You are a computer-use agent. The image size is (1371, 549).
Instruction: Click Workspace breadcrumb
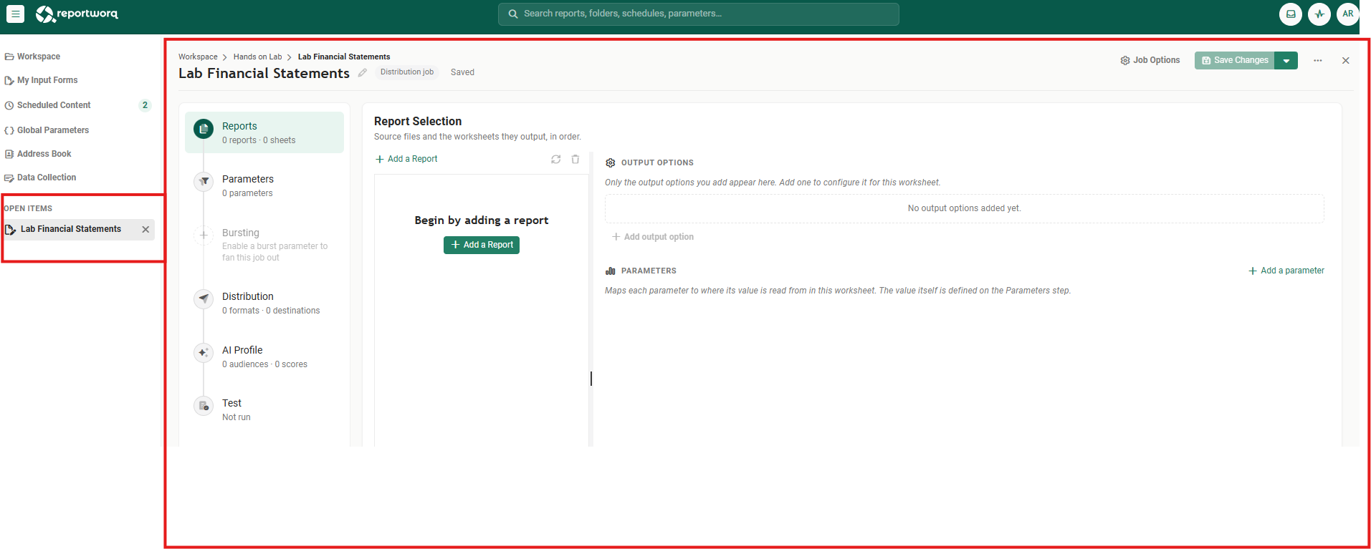tap(198, 57)
